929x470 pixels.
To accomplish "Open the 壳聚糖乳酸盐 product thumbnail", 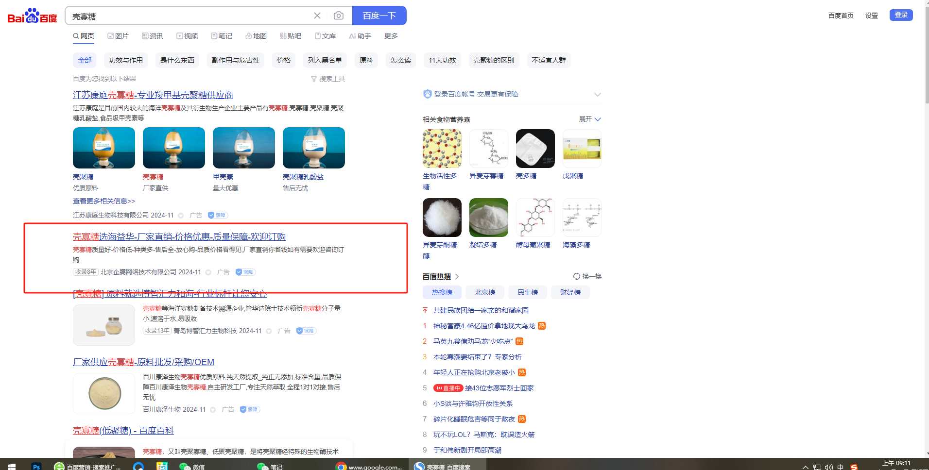I will [x=314, y=148].
